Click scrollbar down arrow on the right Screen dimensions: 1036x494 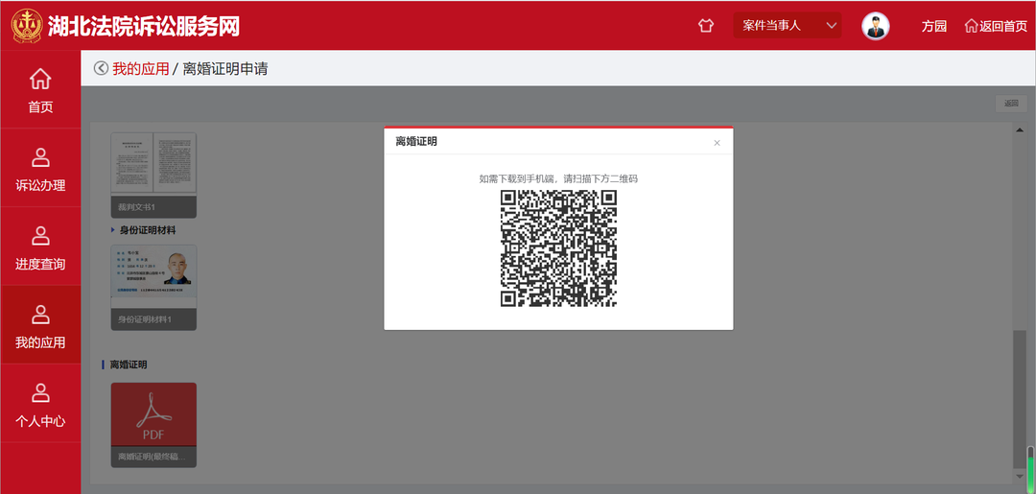point(1019,476)
